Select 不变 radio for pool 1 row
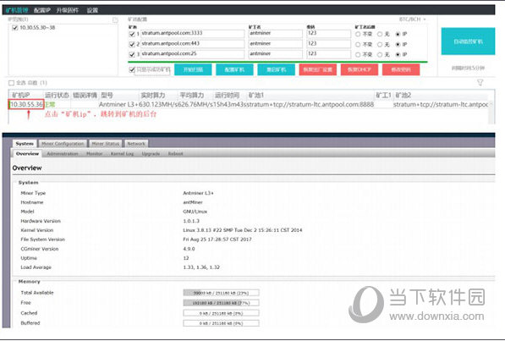This screenshot has height=341, width=505. click(x=358, y=34)
